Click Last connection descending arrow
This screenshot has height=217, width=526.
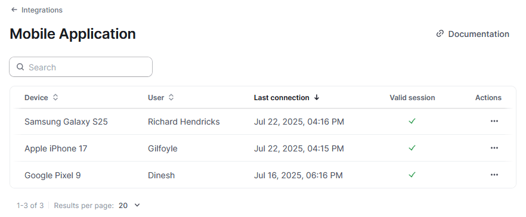316,98
